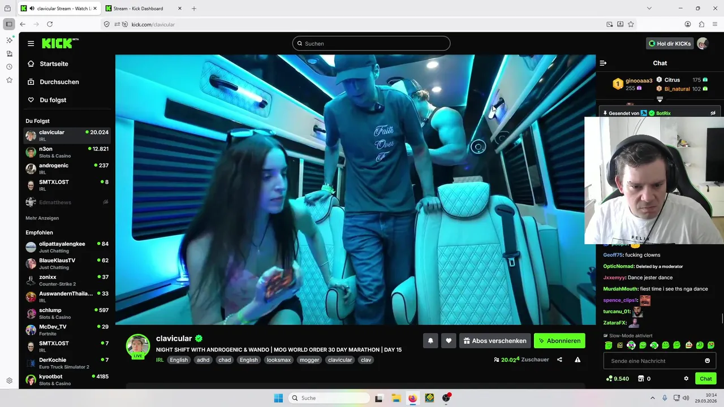724x407 pixels.
Task: Collapse the chat panel
Action: (603, 63)
